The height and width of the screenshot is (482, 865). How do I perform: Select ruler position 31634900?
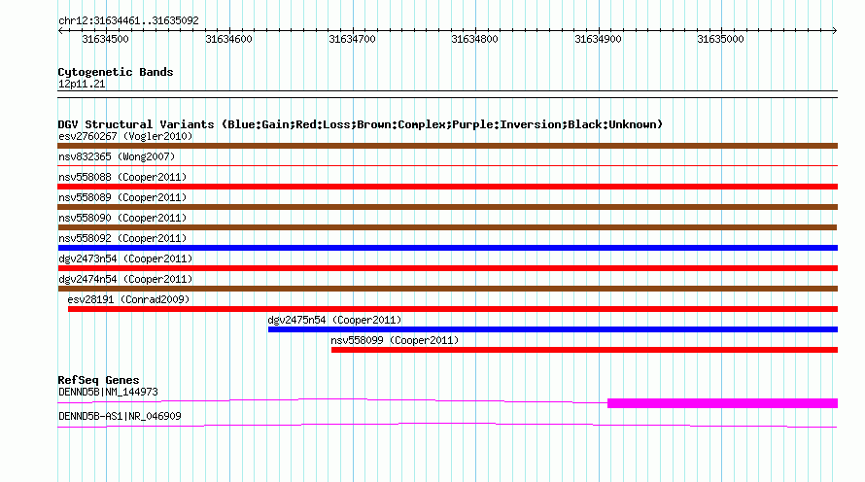tap(599, 39)
